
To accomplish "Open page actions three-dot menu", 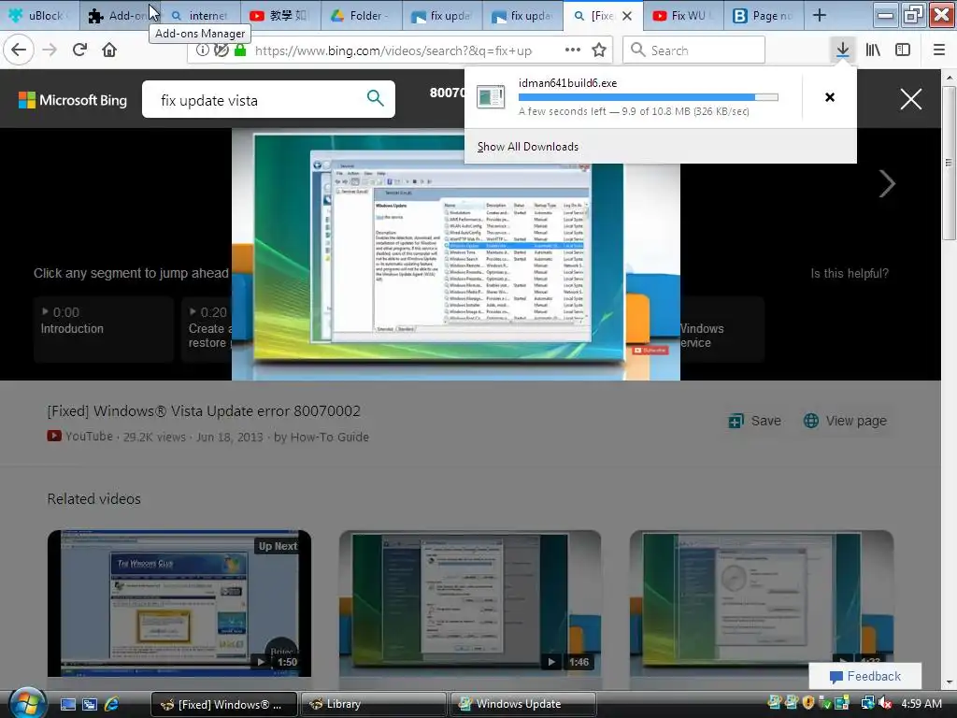I will [573, 50].
